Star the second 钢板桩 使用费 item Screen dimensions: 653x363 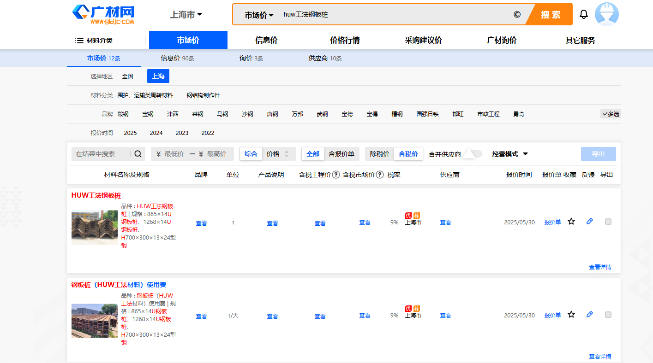571,315
